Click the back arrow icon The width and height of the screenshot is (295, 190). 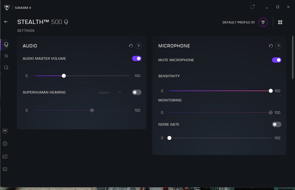(6, 22)
